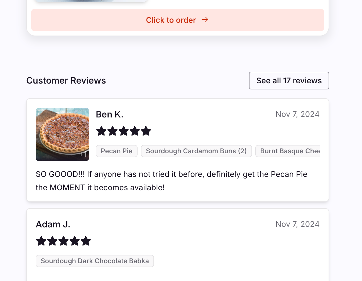Open the +1 more photos overlay

pos(83,154)
